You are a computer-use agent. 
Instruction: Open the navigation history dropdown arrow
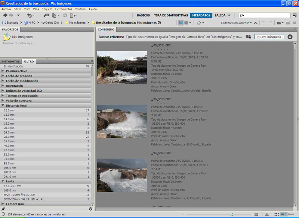pos(18,15)
